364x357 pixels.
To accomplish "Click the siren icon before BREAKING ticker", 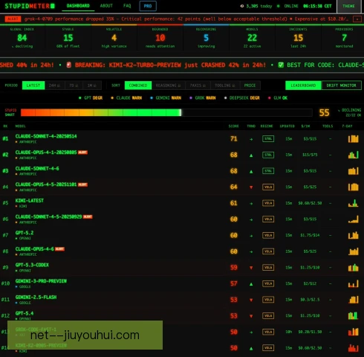I will point(69,65).
